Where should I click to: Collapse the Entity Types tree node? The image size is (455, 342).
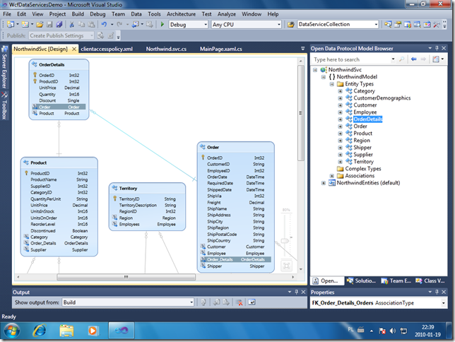332,84
